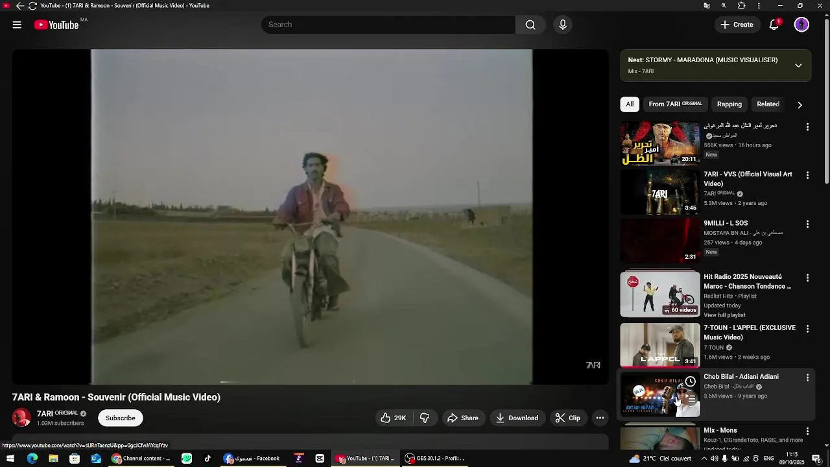This screenshot has width=830, height=467.
Task: Click the video title 7ARI & Ramoon - Souvenir
Action: tap(116, 397)
